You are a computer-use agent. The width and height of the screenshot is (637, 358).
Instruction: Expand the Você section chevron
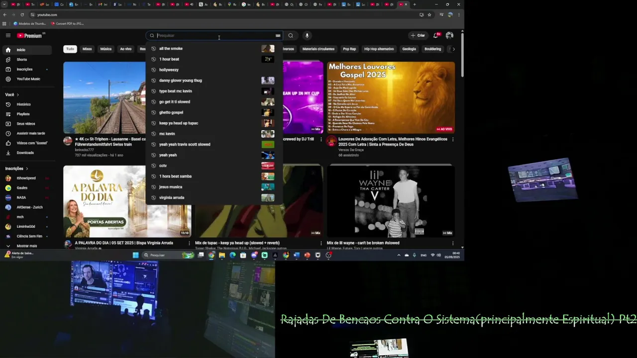pos(18,94)
